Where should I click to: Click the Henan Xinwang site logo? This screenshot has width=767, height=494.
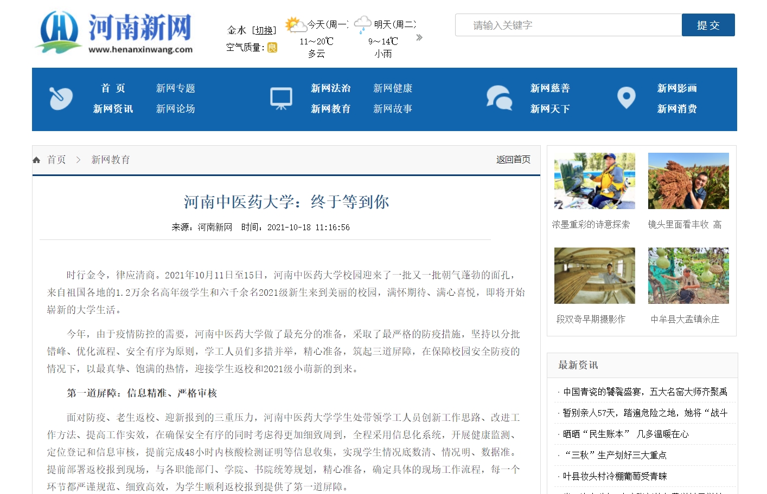pos(115,32)
